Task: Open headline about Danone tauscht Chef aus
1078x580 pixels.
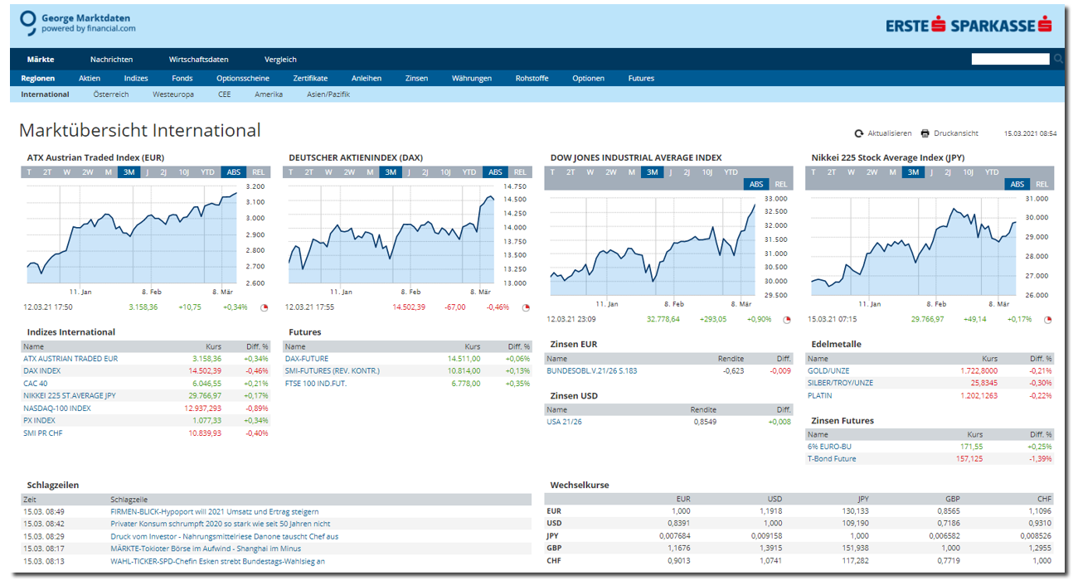Action: click(224, 537)
